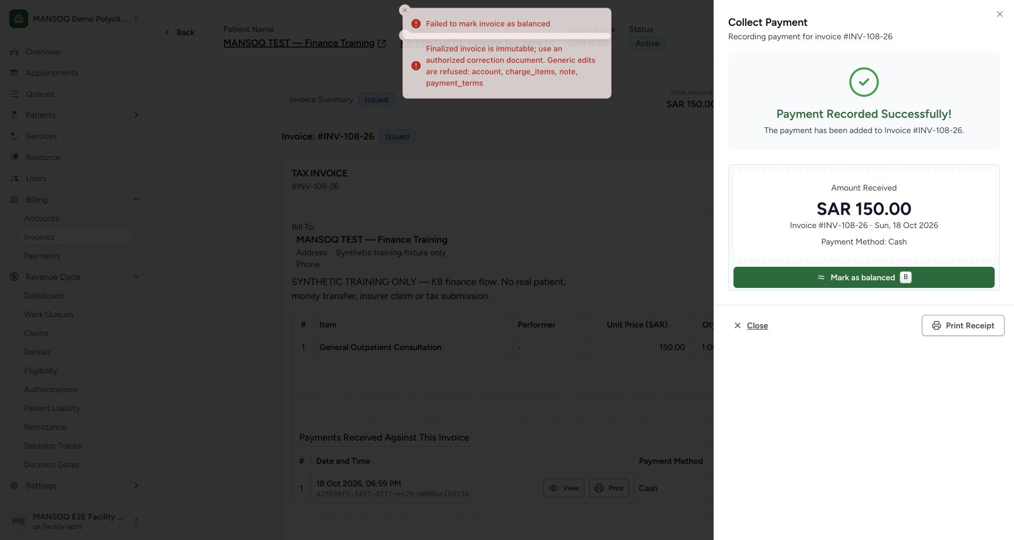
Task: Click the Back button
Action: point(180,32)
